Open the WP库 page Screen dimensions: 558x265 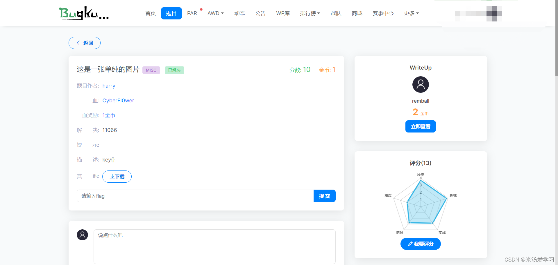283,13
